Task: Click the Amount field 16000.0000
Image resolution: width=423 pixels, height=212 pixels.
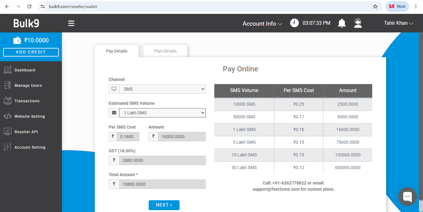Action: tap(182, 137)
